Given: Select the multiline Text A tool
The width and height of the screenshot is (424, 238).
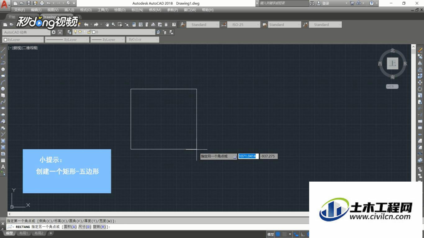Looking at the screenshot, I should [3, 167].
